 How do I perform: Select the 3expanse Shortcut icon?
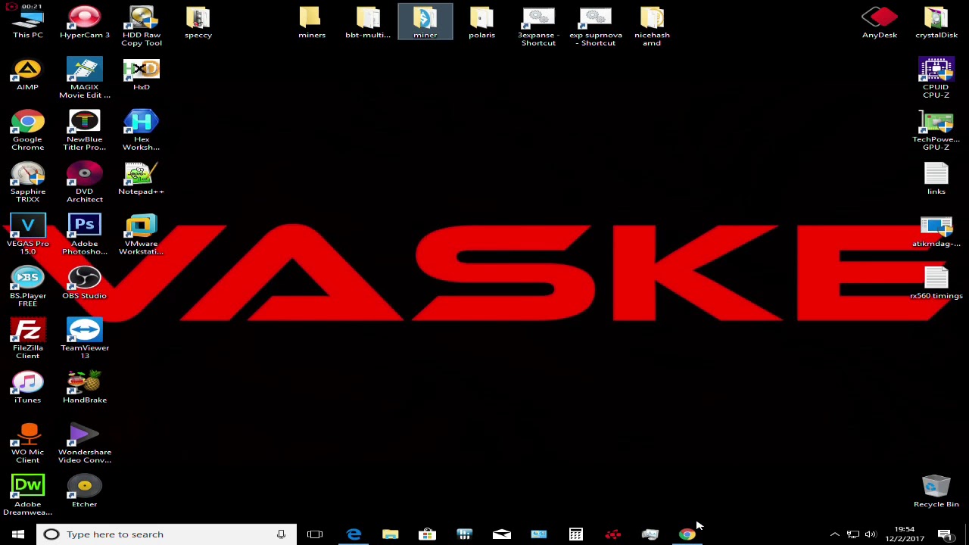(x=538, y=26)
